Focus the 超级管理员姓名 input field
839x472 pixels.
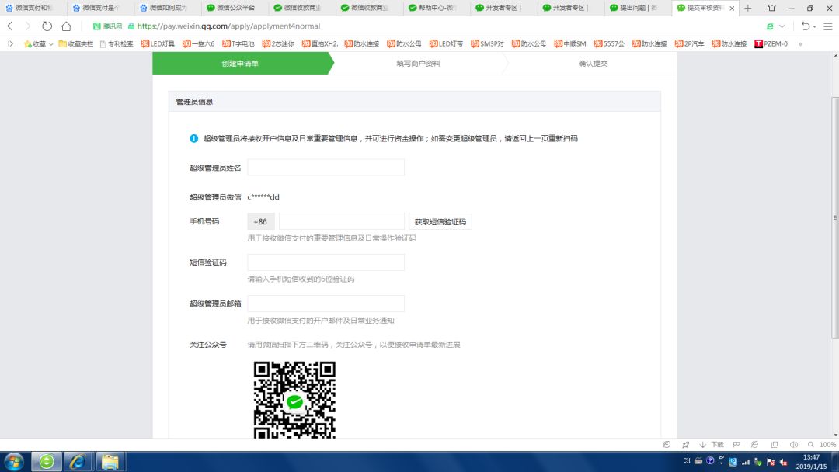[x=326, y=168]
